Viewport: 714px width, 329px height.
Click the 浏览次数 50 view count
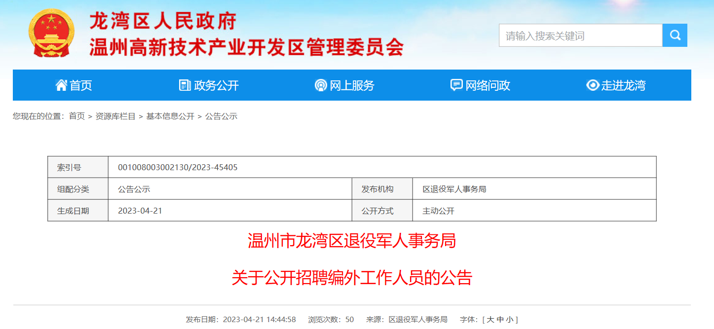(x=331, y=320)
